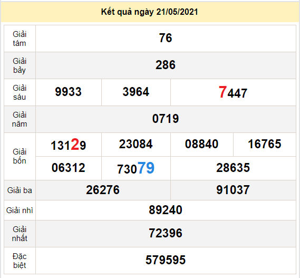Click the Giải bảy result 286

(166, 65)
